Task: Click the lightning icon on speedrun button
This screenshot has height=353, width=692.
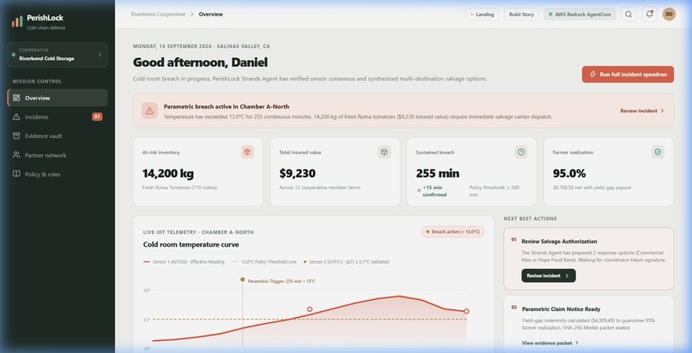Action: click(x=592, y=75)
